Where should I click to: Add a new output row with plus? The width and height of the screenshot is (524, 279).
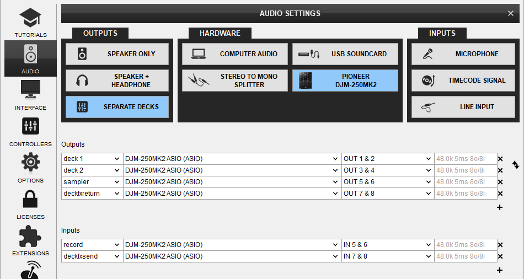pos(500,207)
